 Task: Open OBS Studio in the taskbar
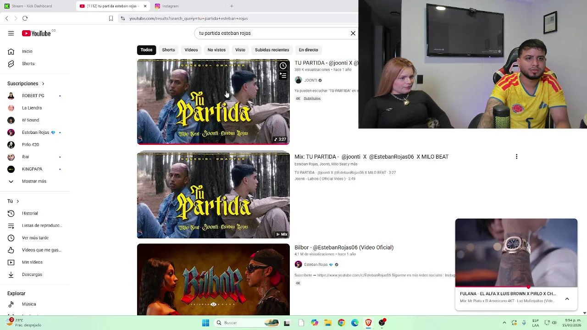(x=382, y=323)
